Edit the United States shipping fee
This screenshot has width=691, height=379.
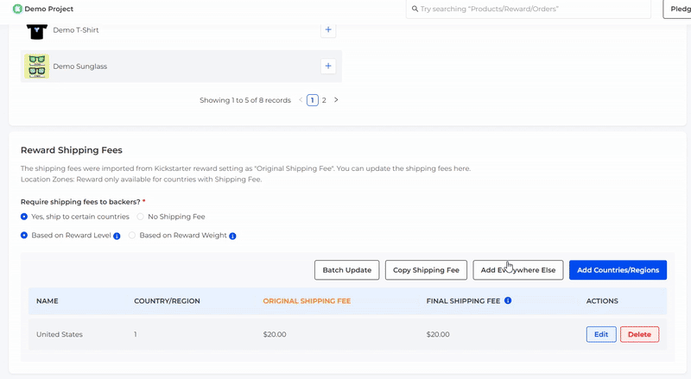(x=601, y=334)
